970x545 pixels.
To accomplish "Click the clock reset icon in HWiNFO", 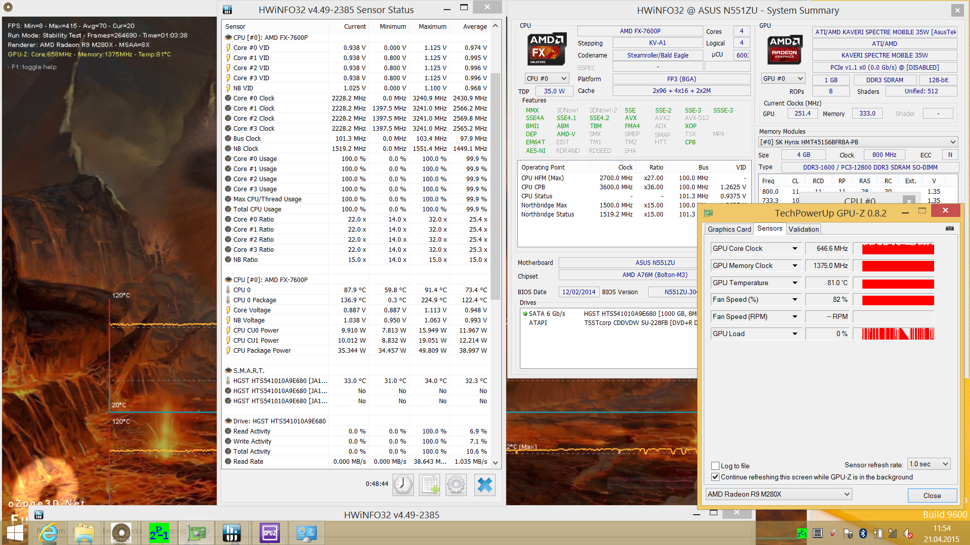I will pyautogui.click(x=403, y=484).
